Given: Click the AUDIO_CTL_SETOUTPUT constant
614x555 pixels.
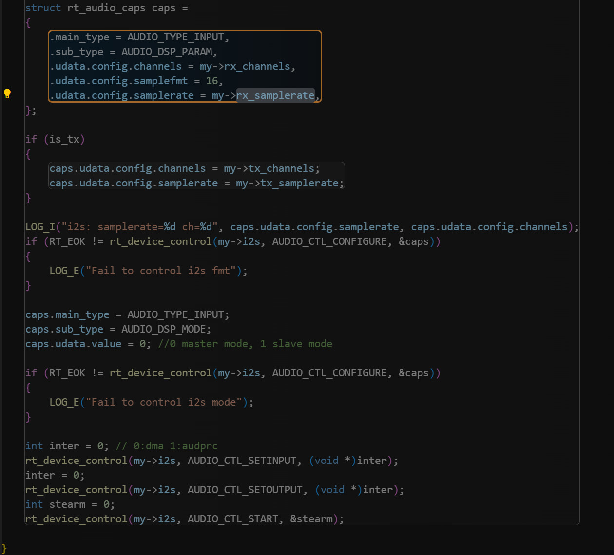Looking at the screenshot, I should click(245, 490).
